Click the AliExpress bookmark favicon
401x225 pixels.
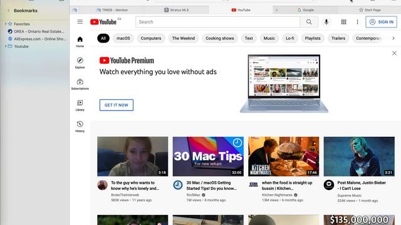pos(10,39)
